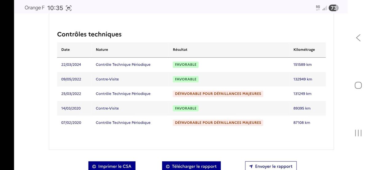Click Imprimer le CSA button

click(112, 166)
